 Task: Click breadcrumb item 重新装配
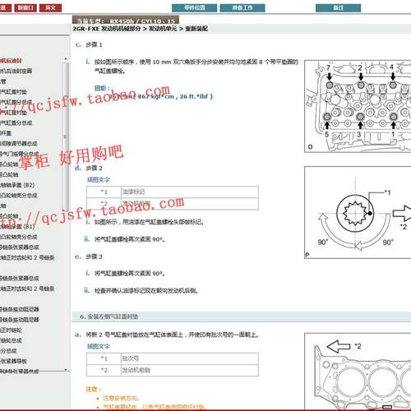(196, 29)
